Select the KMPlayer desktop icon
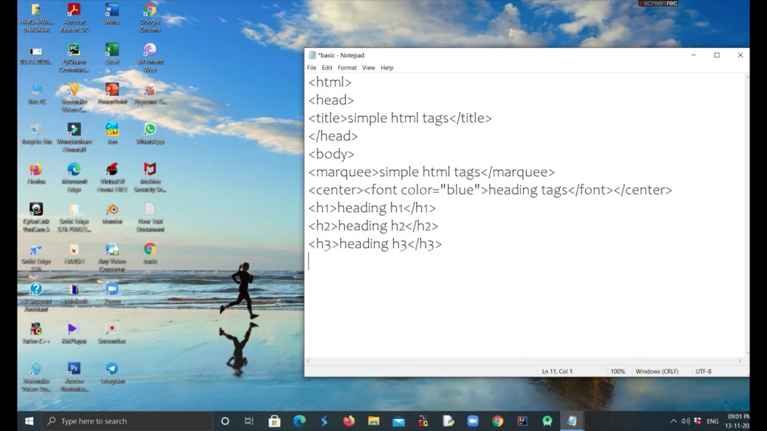This screenshot has width=767, height=431. point(74,333)
